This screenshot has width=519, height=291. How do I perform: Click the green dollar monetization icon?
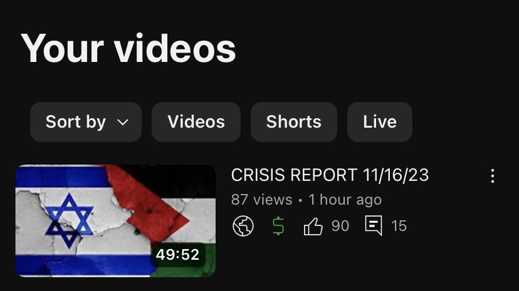[x=278, y=226]
